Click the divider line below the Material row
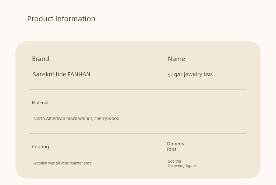 [x=138, y=134]
